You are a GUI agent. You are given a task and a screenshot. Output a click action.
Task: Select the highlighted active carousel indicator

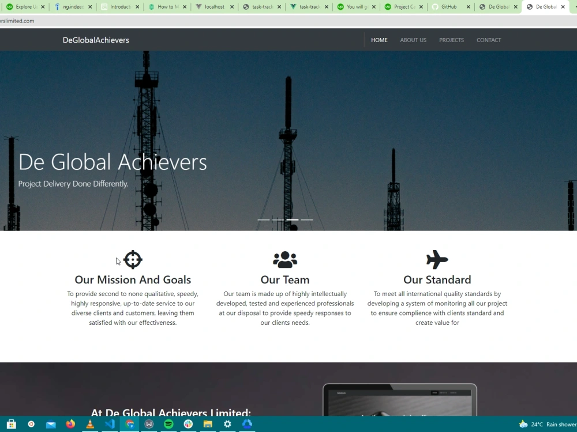point(293,219)
